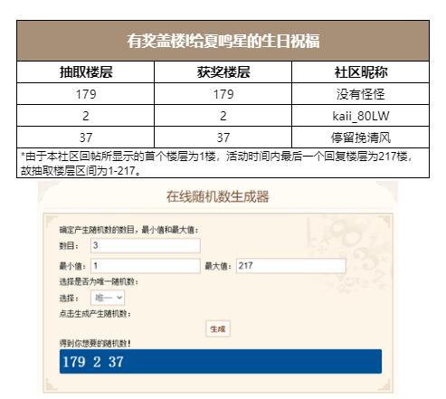The width and height of the screenshot is (446, 399).
Task: Click the 2 cell under 抽取楼层
Action: pos(86,116)
